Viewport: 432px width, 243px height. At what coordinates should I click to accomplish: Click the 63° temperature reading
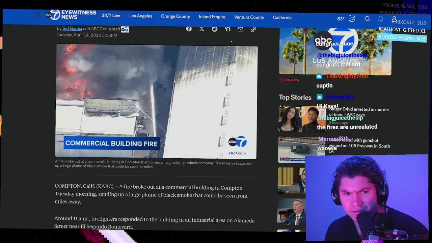[341, 19]
